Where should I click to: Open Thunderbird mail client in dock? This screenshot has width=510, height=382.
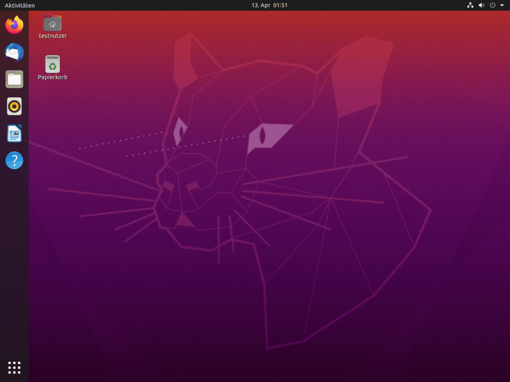click(14, 52)
